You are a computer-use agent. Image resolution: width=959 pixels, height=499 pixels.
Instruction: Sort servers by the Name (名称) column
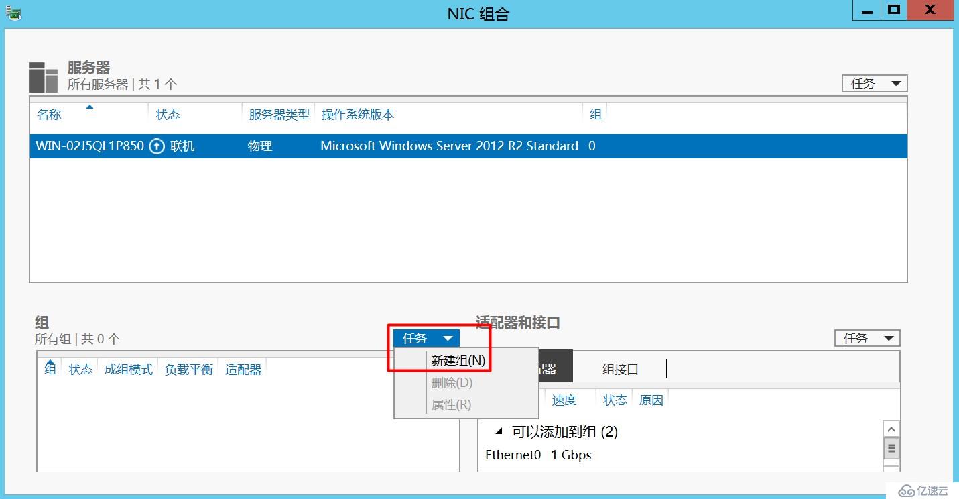(49, 115)
